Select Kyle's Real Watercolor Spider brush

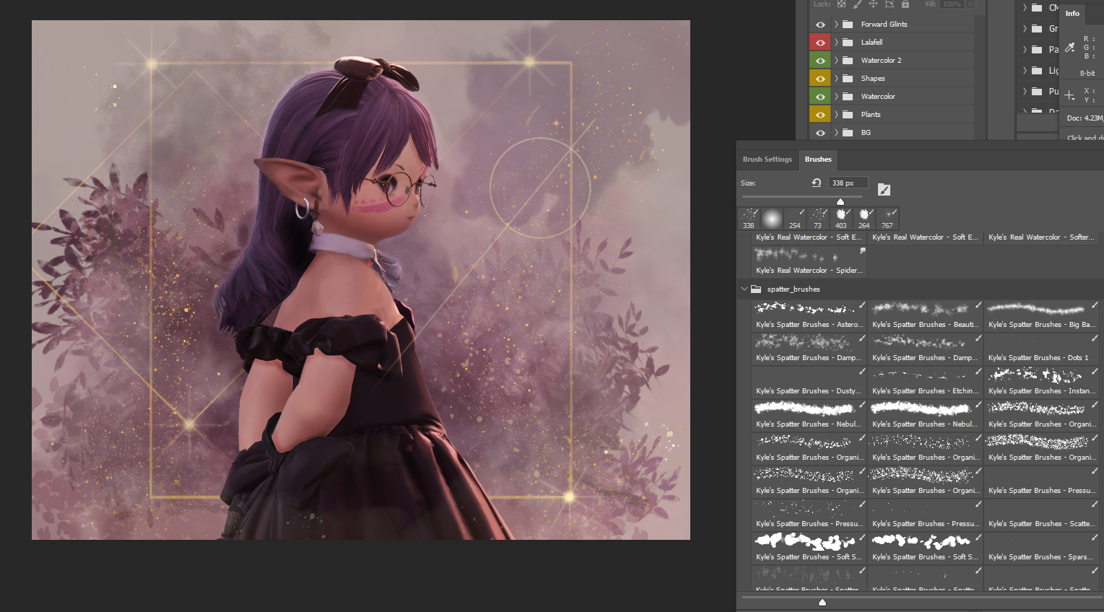(x=809, y=261)
